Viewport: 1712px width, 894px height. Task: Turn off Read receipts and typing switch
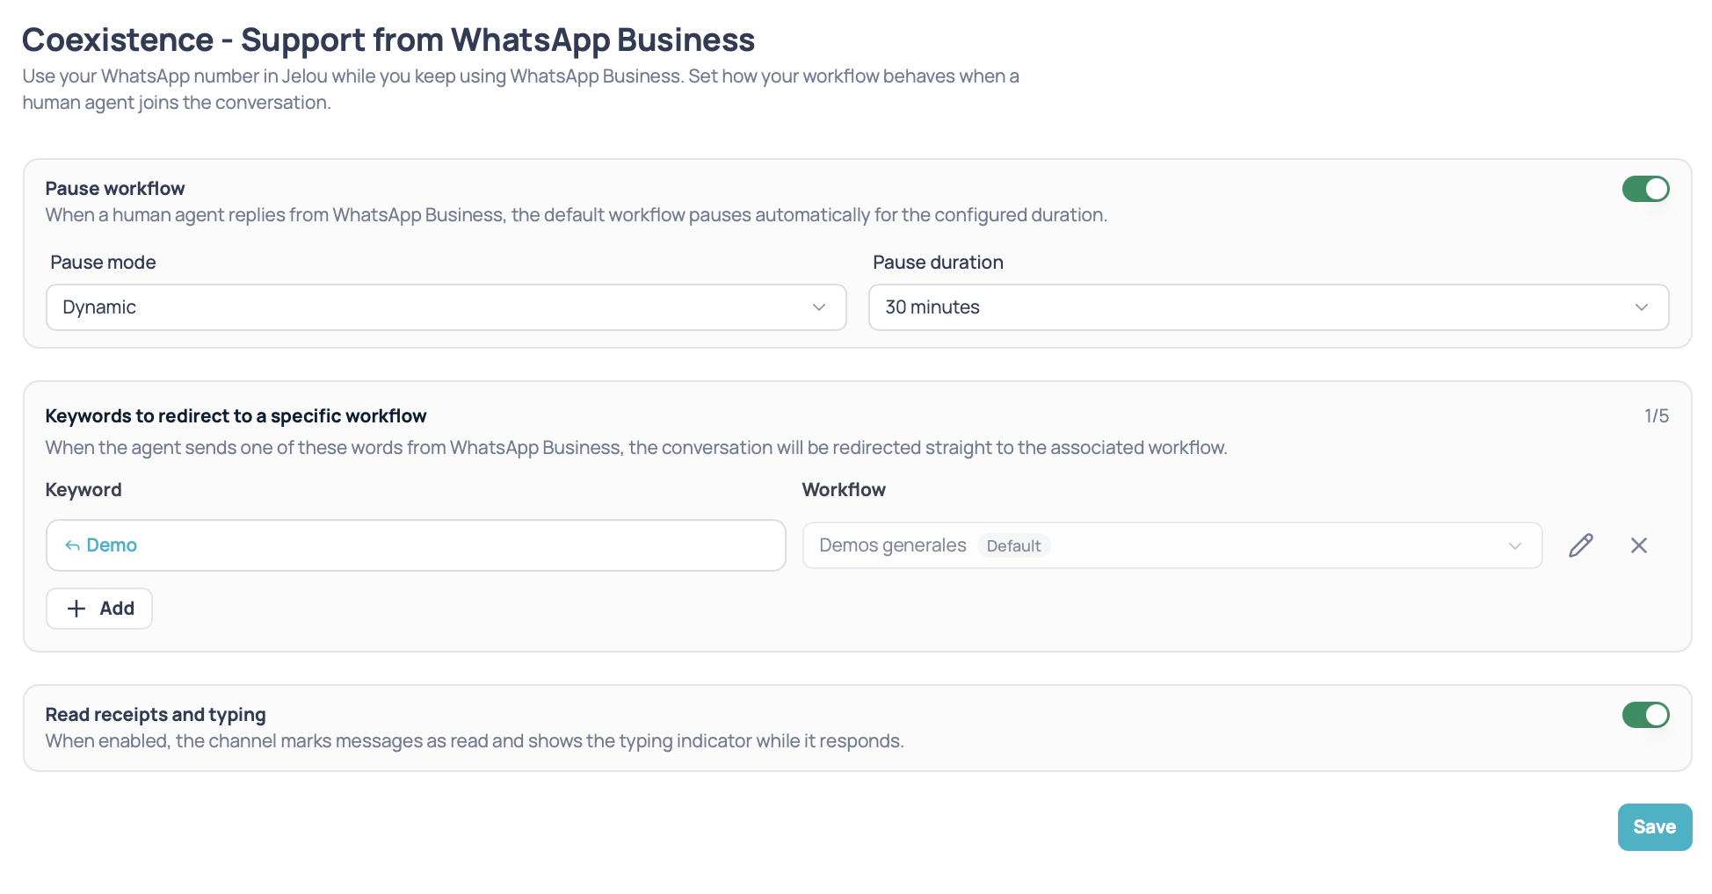click(x=1645, y=715)
